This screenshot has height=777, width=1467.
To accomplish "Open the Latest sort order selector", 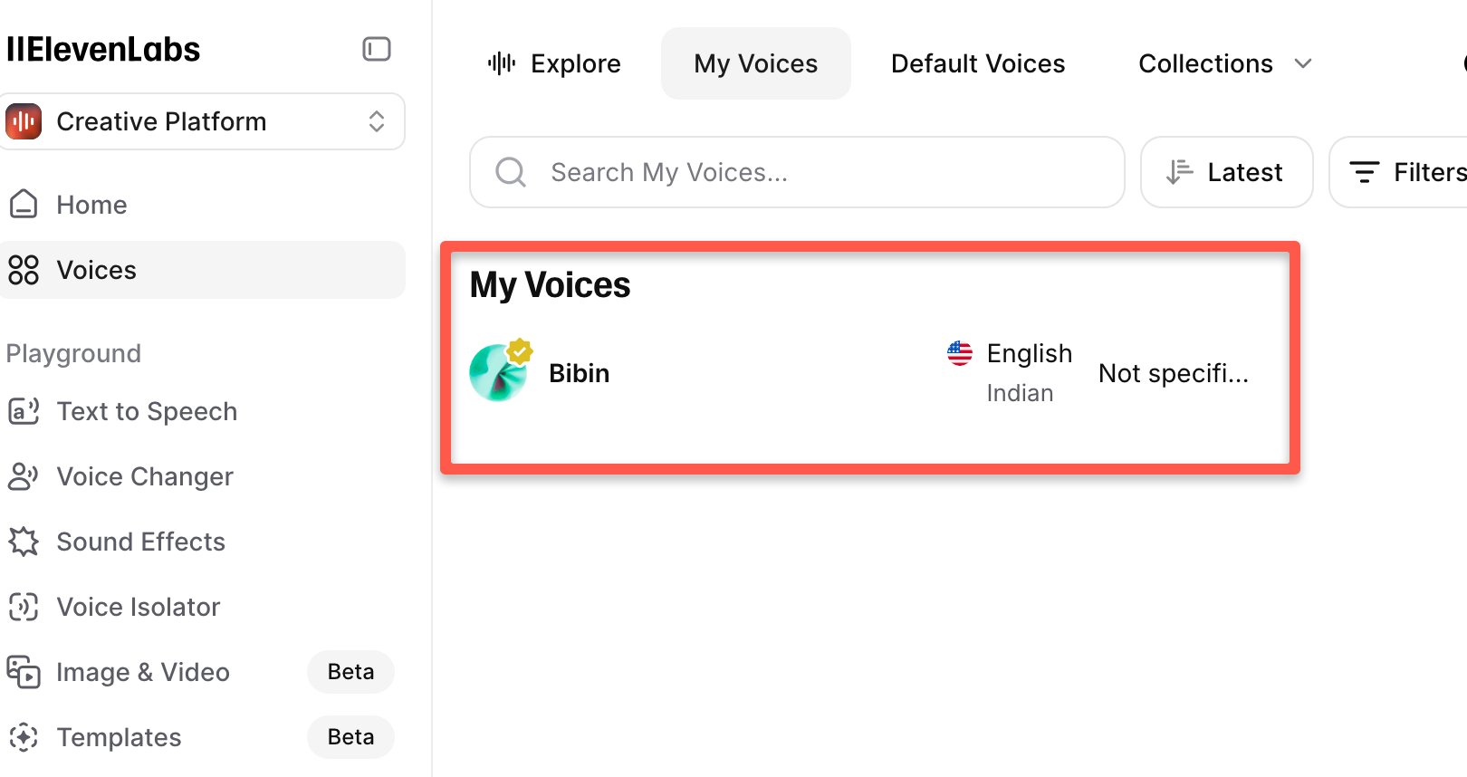I will point(1226,172).
